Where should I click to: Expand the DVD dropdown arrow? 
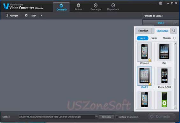tap(42, 15)
